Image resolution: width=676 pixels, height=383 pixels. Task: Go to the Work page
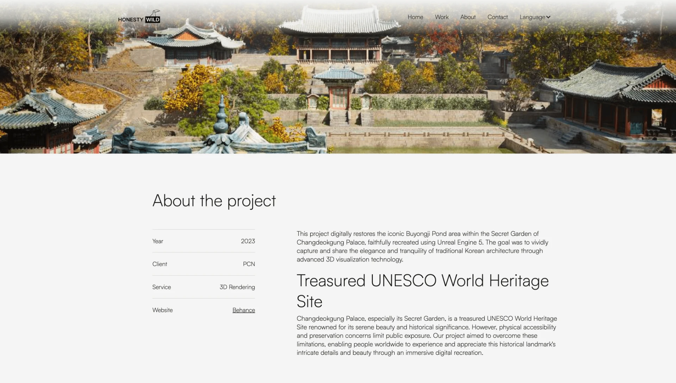click(442, 17)
